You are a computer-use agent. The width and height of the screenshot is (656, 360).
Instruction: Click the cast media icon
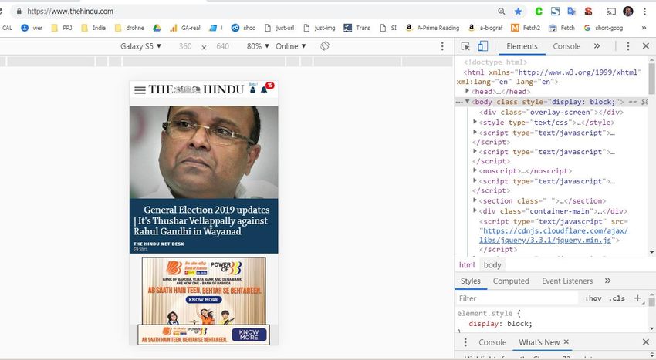point(611,12)
